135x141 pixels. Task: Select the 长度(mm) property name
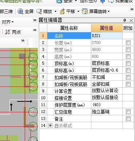click(x=69, y=43)
